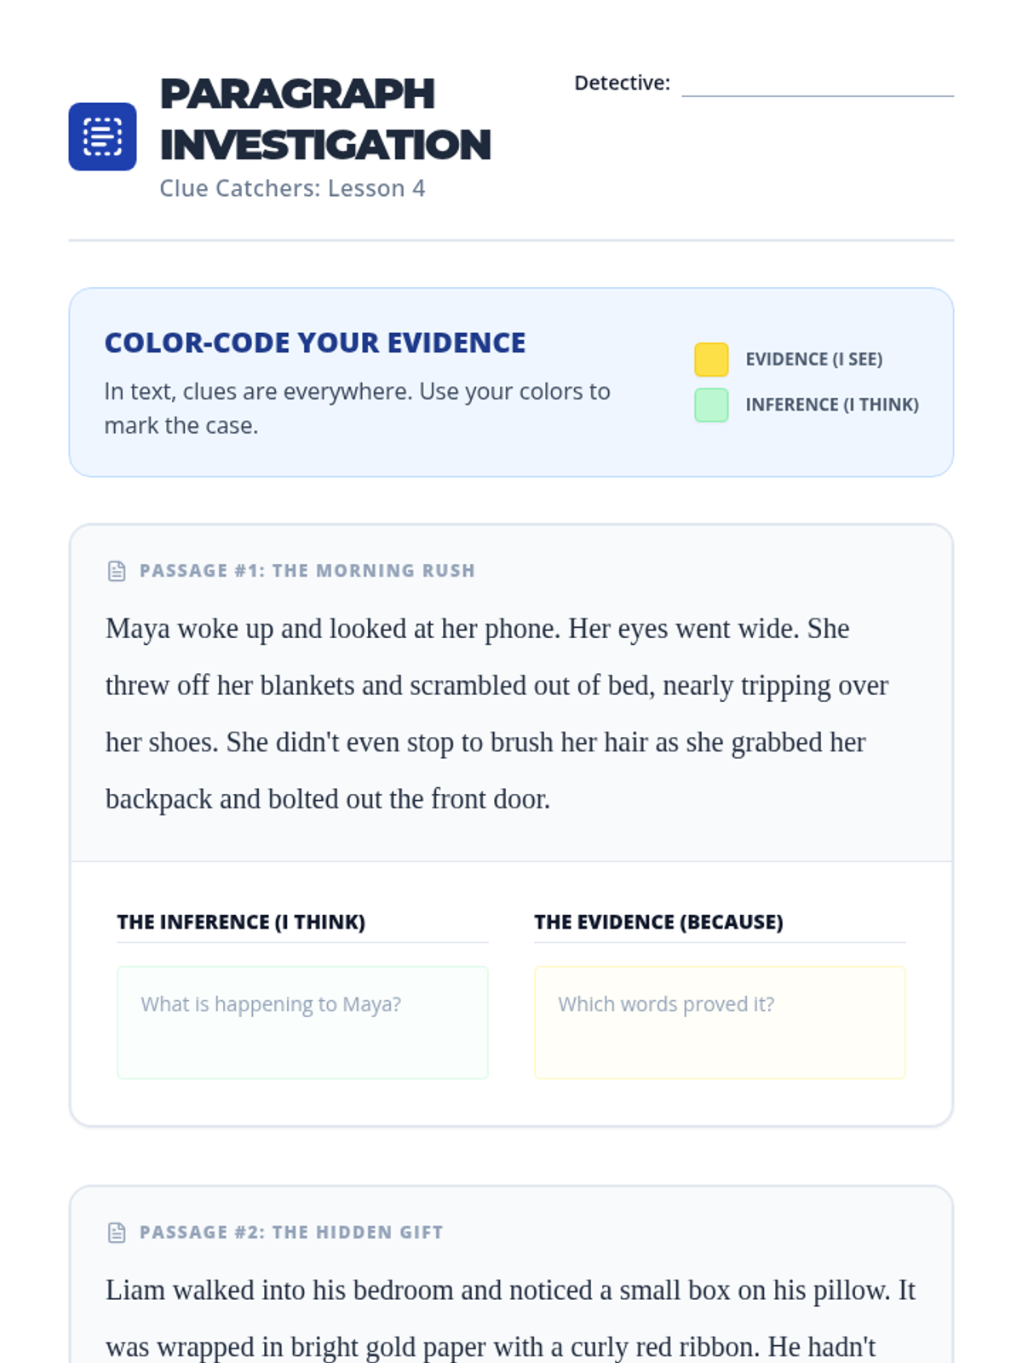The height and width of the screenshot is (1363, 1022).
Task: Click 'The Inference (I Think)' column heading
Action: point(241,922)
